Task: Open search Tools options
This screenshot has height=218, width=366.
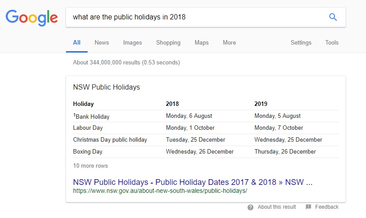Action: [331, 42]
